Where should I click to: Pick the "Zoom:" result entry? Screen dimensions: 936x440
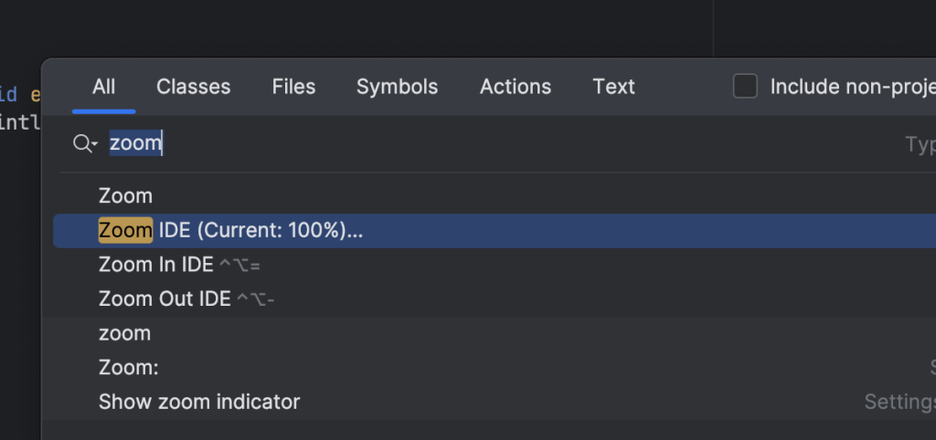coord(129,368)
